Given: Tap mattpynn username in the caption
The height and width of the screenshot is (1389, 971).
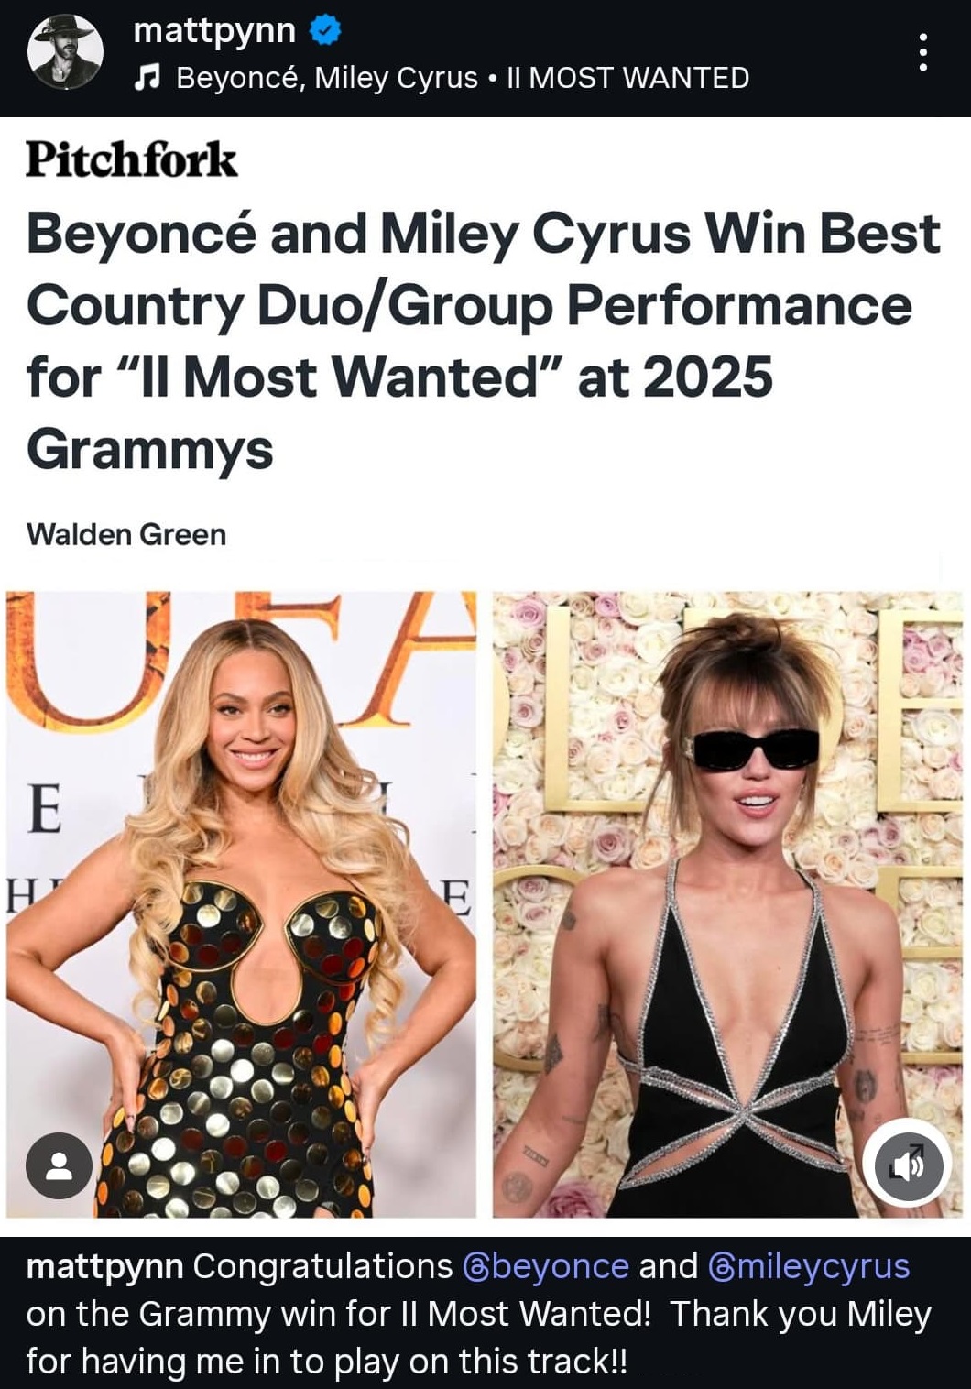Looking at the screenshot, I should tap(105, 1267).
